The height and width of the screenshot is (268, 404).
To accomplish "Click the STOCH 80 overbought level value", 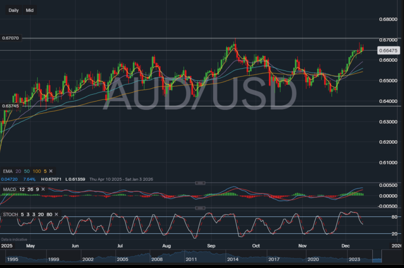I will point(50,214).
